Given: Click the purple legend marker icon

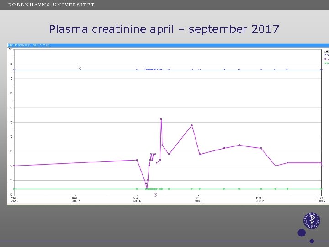Looking at the screenshot, I should (x=325, y=59).
